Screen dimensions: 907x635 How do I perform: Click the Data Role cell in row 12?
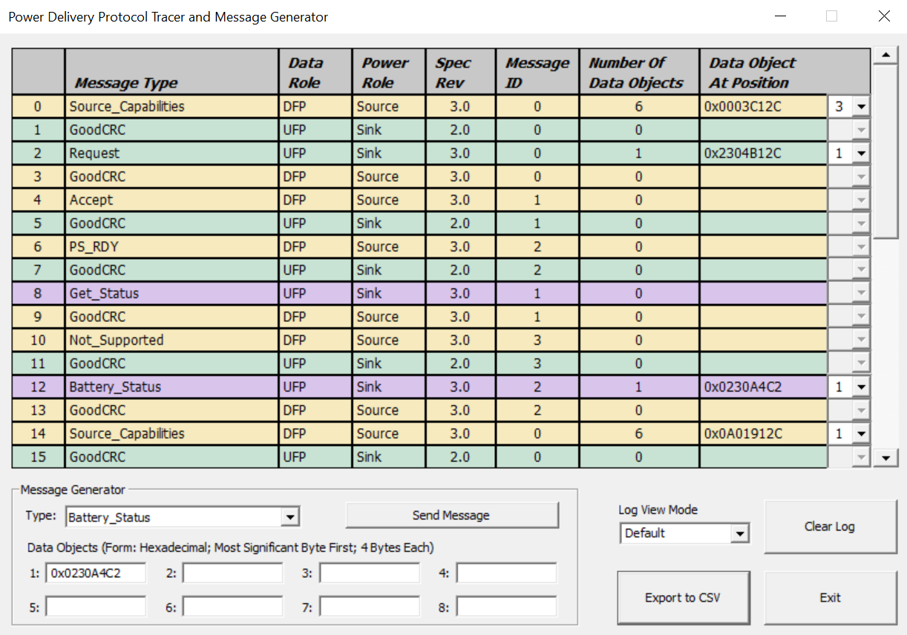315,386
